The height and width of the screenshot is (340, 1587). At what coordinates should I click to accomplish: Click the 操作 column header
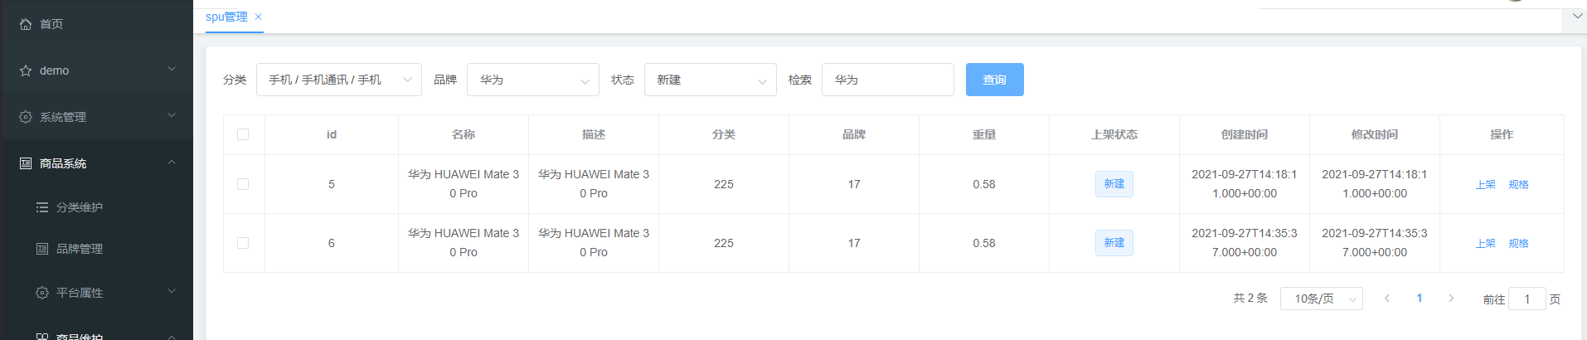tap(1502, 134)
